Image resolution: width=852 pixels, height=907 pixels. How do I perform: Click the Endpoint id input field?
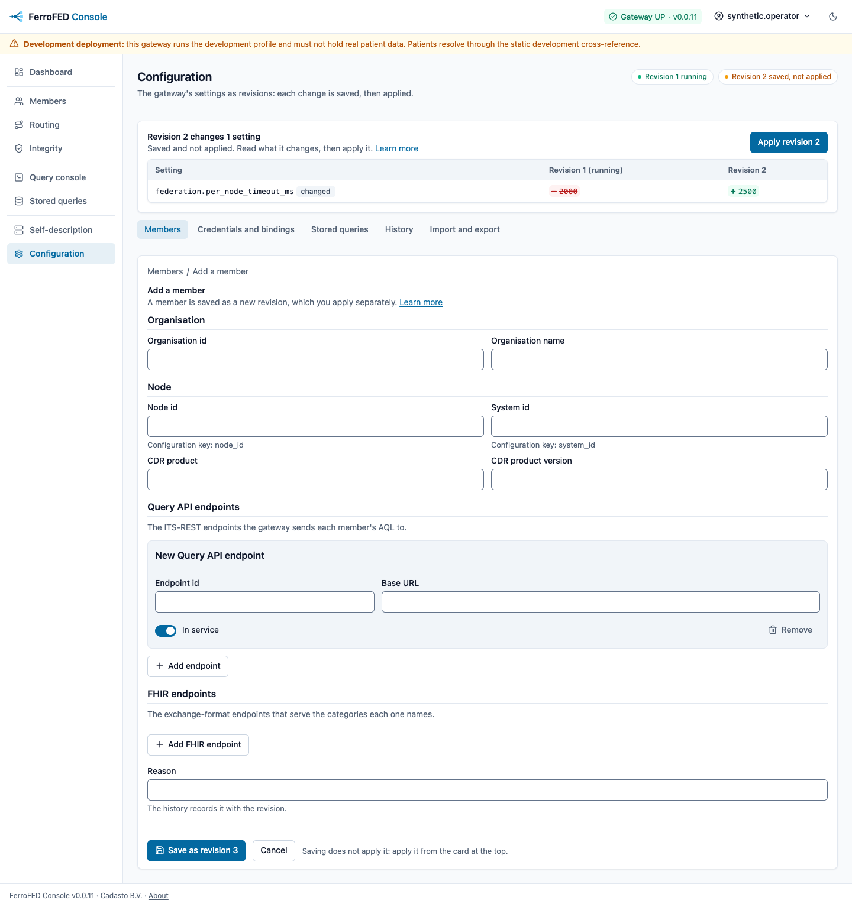pyautogui.click(x=264, y=602)
